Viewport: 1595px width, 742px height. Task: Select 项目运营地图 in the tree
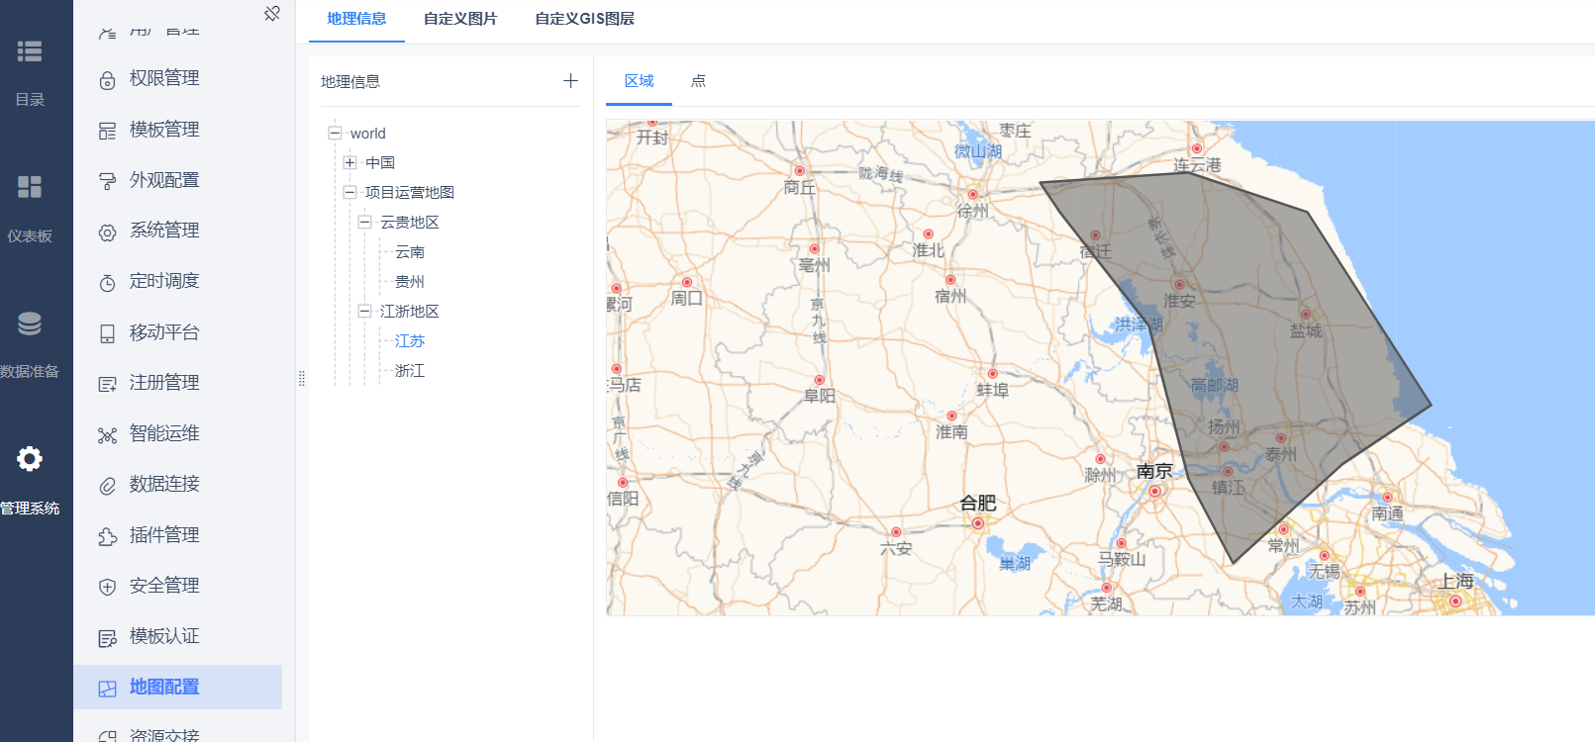coord(410,192)
